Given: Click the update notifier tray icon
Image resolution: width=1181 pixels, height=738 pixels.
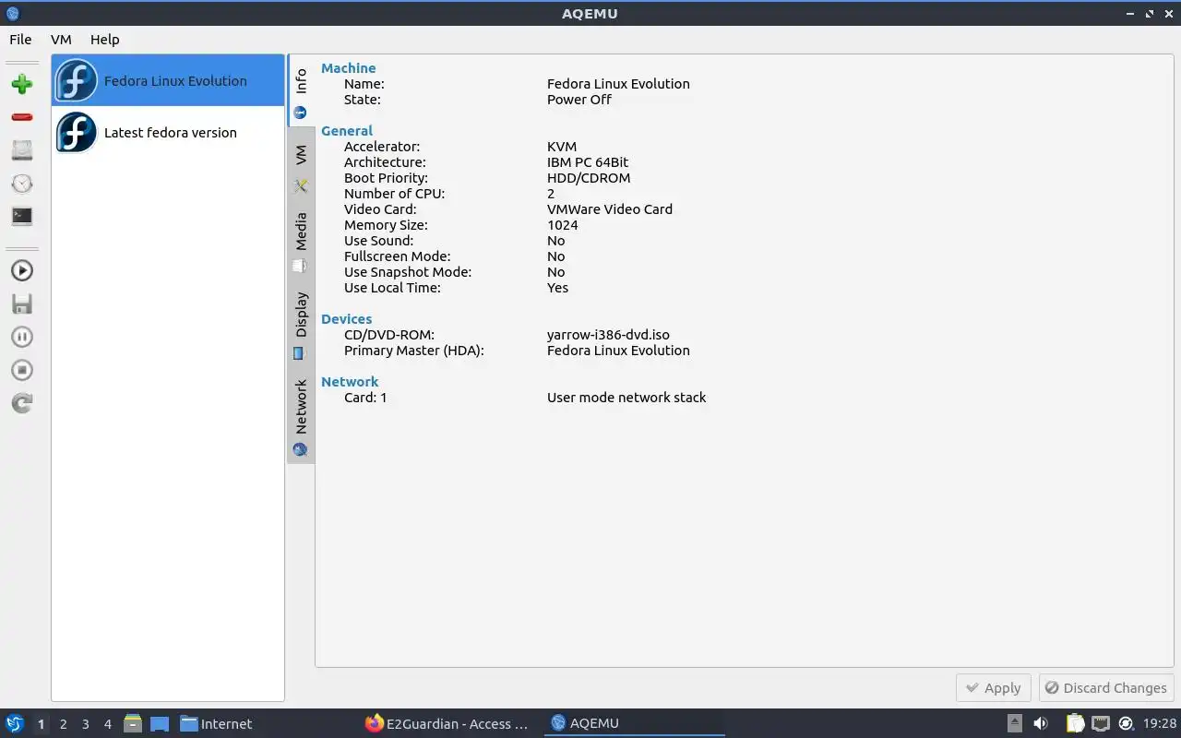Looking at the screenshot, I should point(1126,723).
